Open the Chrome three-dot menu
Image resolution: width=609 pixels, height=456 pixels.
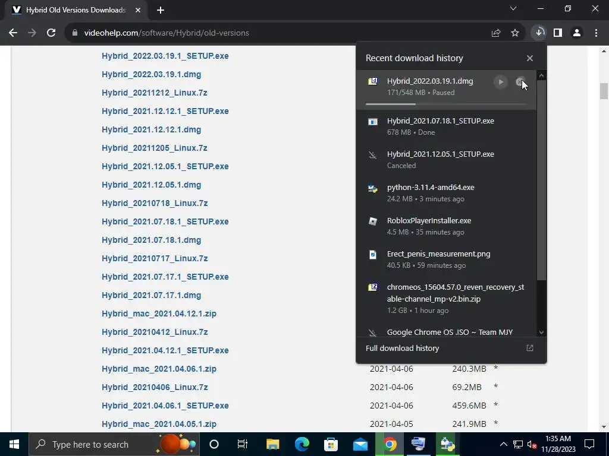point(596,33)
